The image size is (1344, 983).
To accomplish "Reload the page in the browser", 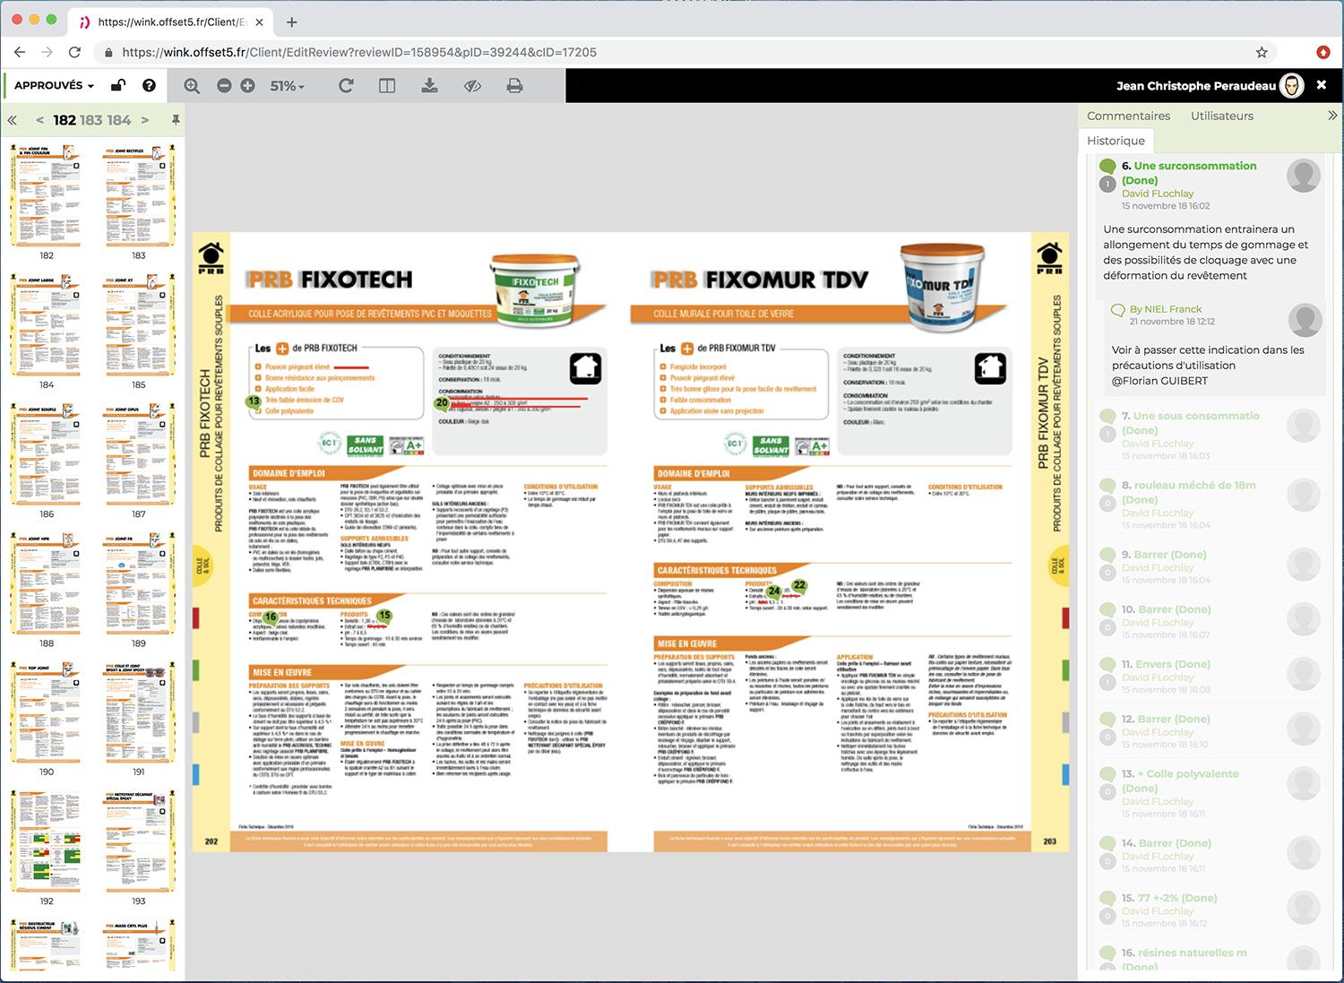I will point(75,52).
